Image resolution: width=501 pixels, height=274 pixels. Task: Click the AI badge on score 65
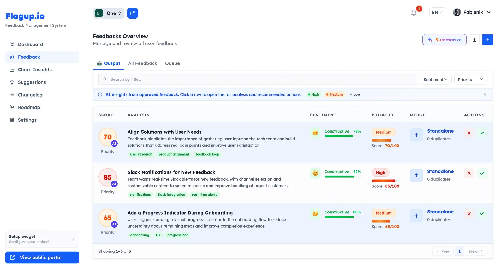click(114, 224)
